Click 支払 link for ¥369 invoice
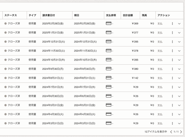 coord(160,24)
